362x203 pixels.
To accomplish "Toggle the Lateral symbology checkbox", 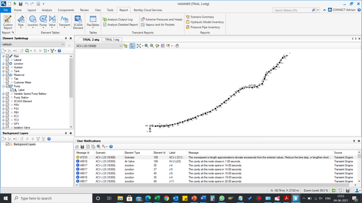I will point(7,60).
